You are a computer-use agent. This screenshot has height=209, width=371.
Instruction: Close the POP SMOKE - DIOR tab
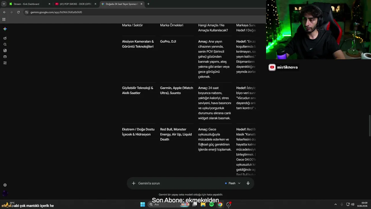(95, 4)
